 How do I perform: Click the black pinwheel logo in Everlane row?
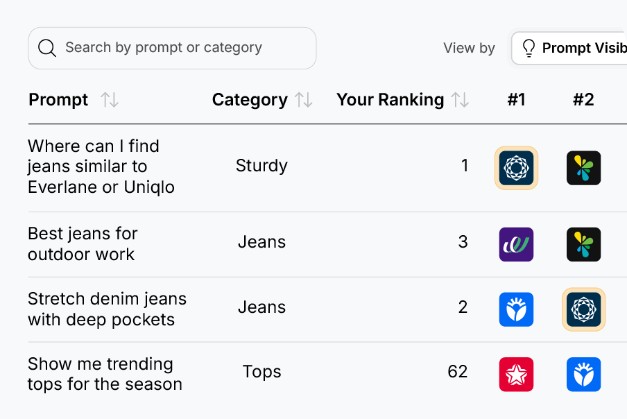coord(583,168)
